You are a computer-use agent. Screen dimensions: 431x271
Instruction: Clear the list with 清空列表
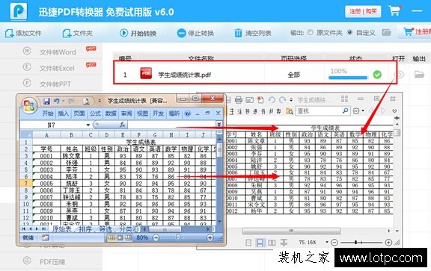point(253,33)
